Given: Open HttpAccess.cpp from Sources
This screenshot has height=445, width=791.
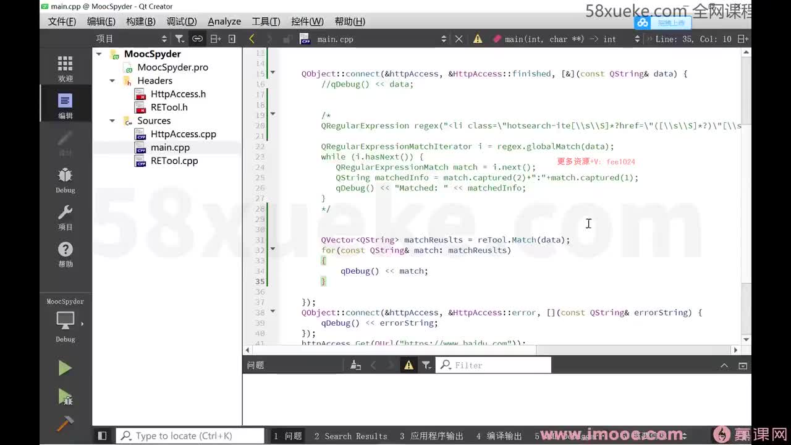Looking at the screenshot, I should (x=183, y=134).
